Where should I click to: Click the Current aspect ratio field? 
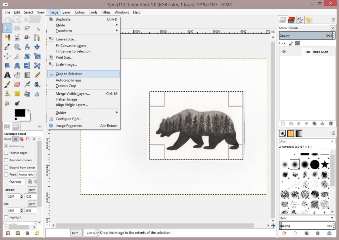[17, 182]
